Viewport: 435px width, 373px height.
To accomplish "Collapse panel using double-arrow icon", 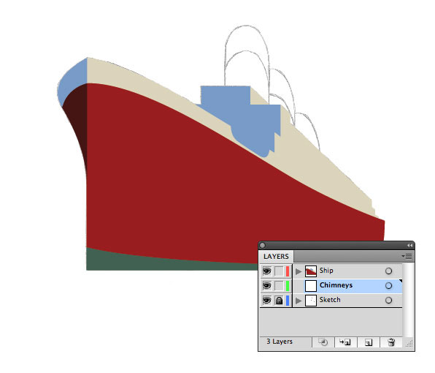I will pyautogui.click(x=409, y=245).
